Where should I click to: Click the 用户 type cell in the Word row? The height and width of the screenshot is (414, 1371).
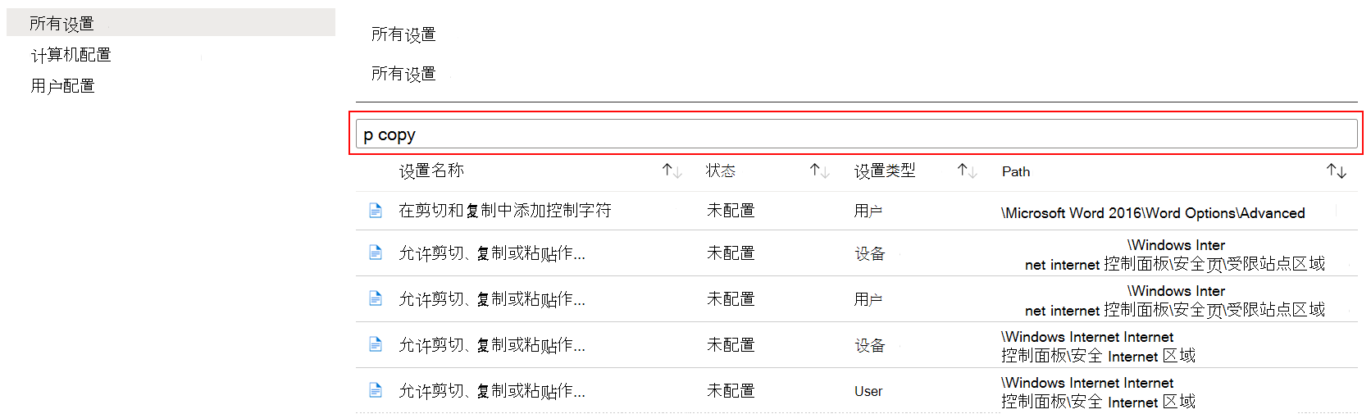pyautogui.click(x=868, y=211)
